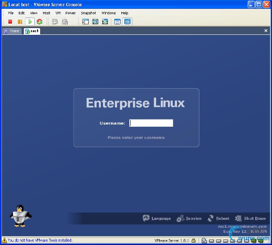Viewport: 272px width, 245px height.
Task: Open the File menu
Action: point(11,13)
